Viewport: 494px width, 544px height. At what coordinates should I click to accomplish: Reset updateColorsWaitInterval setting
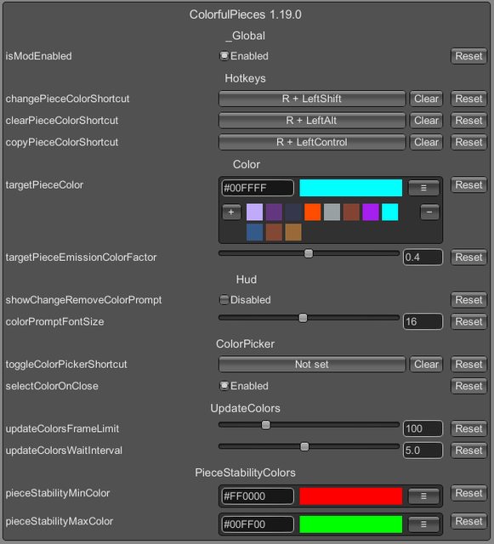(468, 450)
